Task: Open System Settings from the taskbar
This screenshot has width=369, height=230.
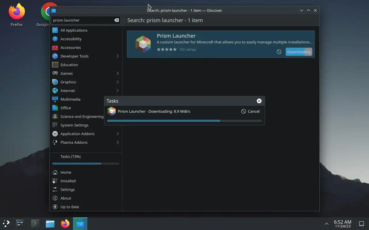Action: (20, 223)
